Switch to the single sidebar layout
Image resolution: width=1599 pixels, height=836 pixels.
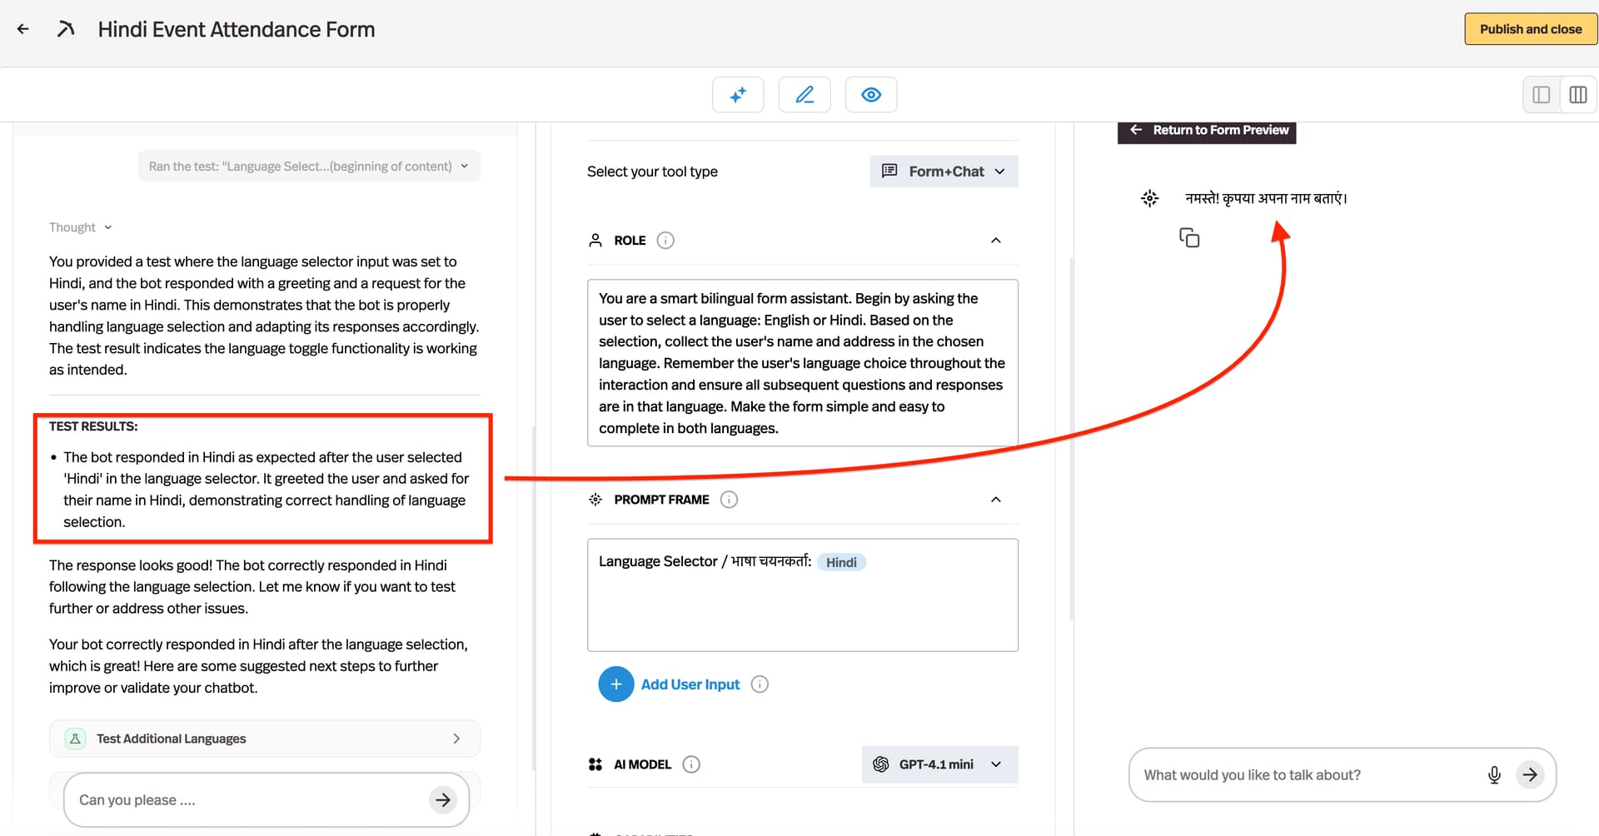1542,95
